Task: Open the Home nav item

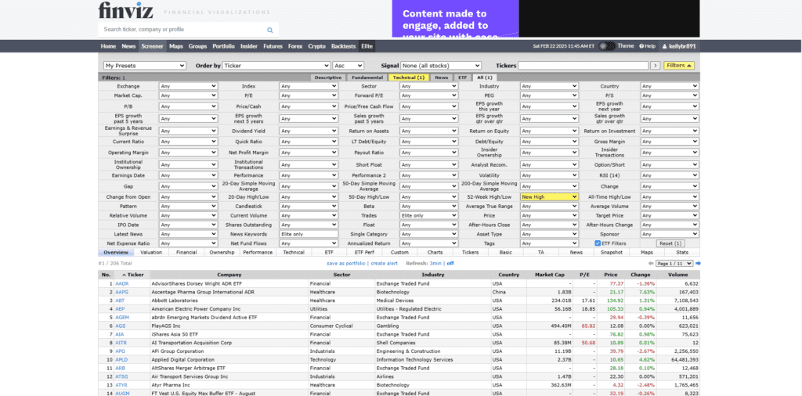Action: [x=108, y=46]
